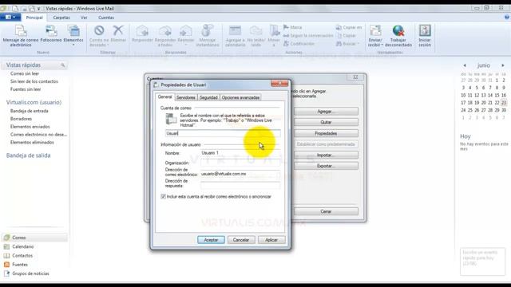The width and height of the screenshot is (511, 287).
Task: Open the Carpetas ribbon tab
Action: tap(61, 18)
